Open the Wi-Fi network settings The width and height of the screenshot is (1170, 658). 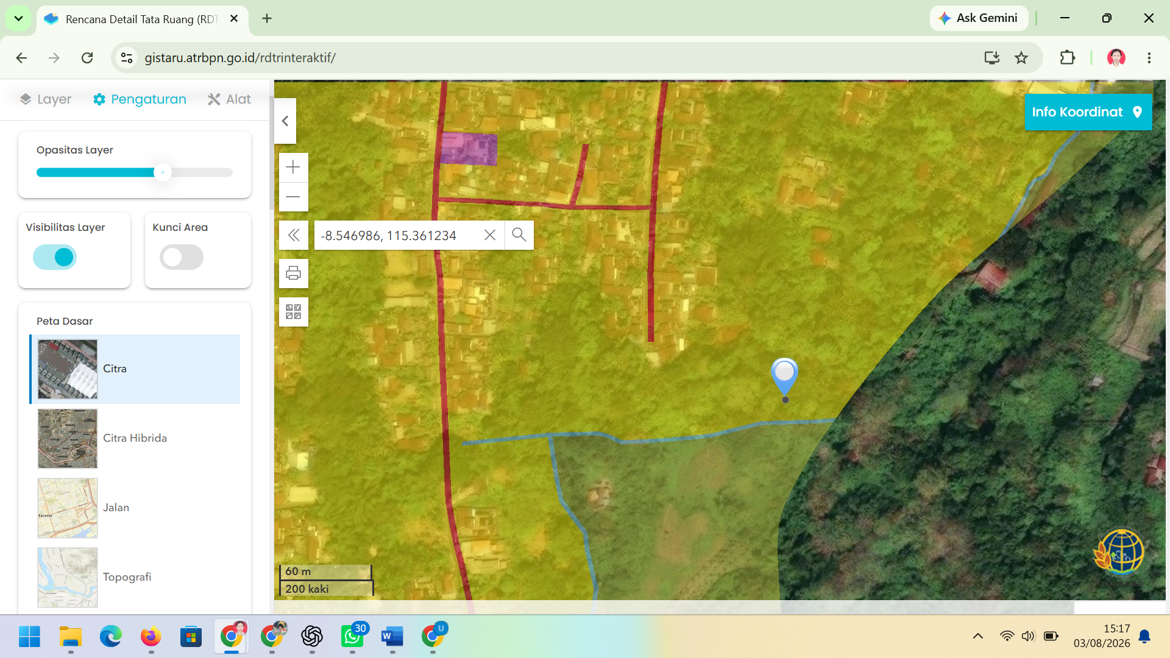1007,636
